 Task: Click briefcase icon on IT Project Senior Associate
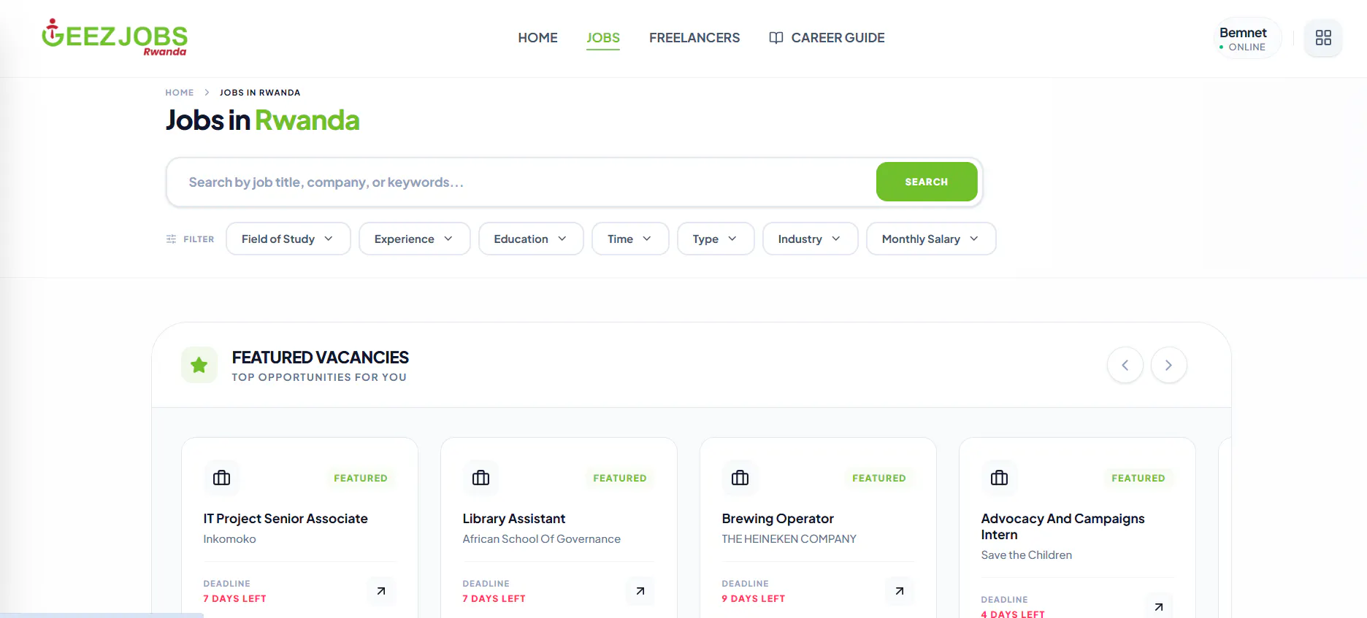tap(222, 478)
